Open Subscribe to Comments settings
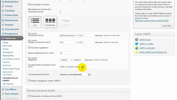 7,73
